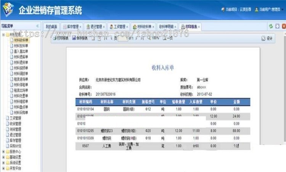Click the 当前项目 flag icon
Image resolution: width=286 pixels, height=172 pixels.
coord(223,10)
